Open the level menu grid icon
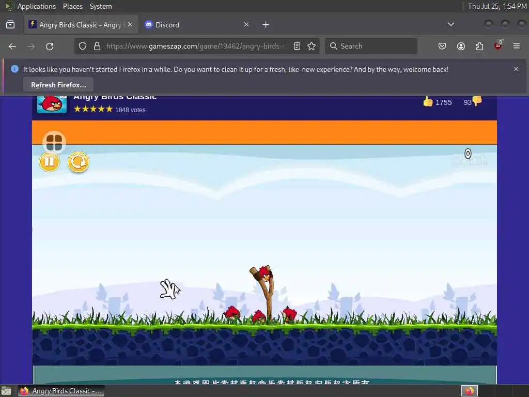 [54, 142]
